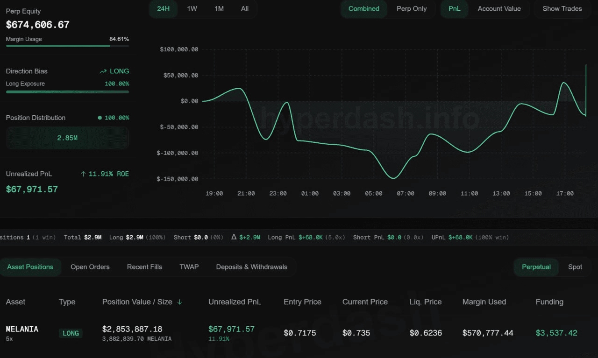The width and height of the screenshot is (598, 358).
Task: Click the Show Trades button
Action: click(x=562, y=9)
